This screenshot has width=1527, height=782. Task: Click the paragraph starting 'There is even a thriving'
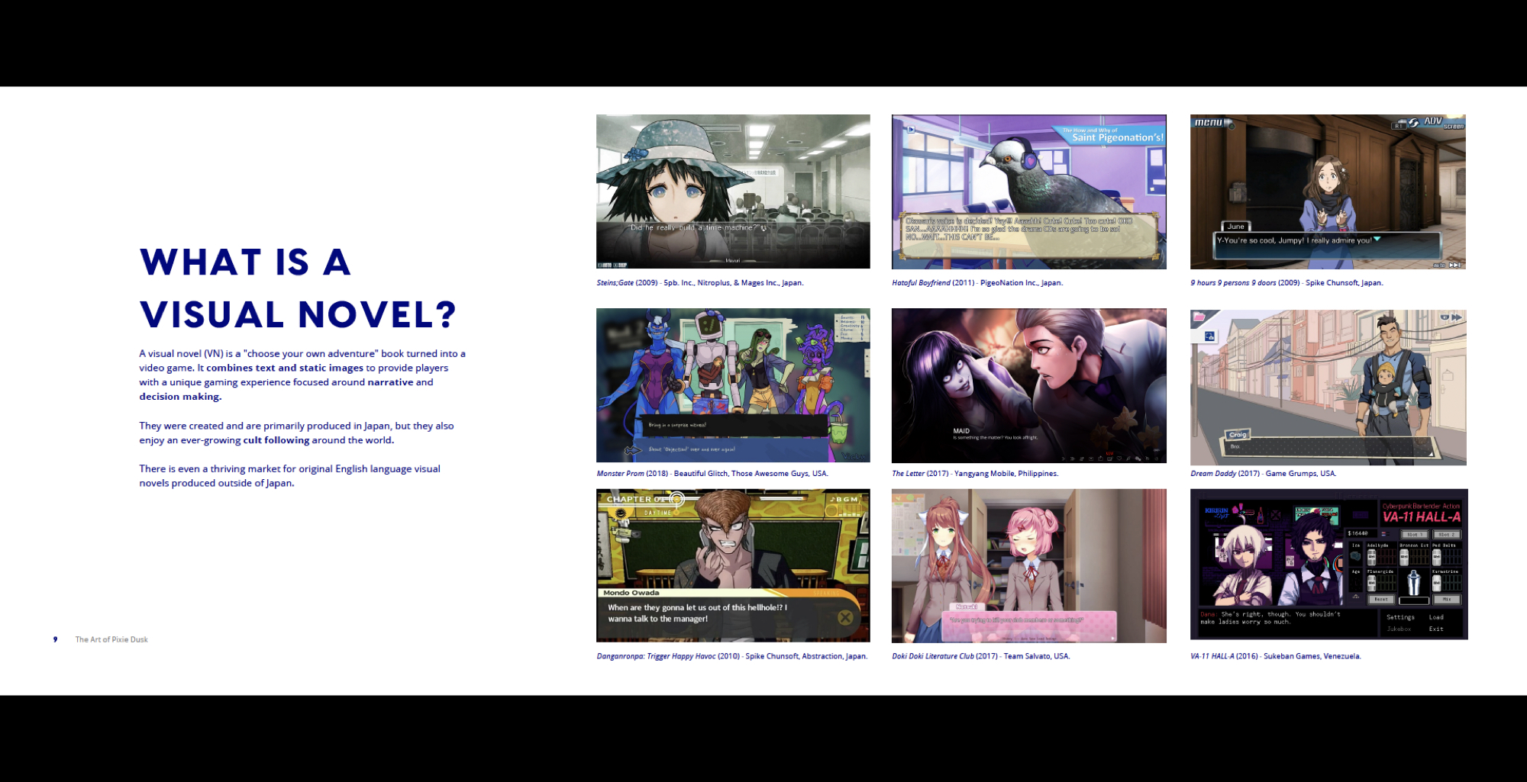click(x=289, y=475)
